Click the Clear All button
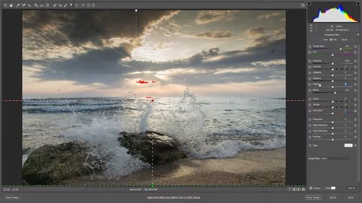Screen dimensions: 362x203 (352, 188)
